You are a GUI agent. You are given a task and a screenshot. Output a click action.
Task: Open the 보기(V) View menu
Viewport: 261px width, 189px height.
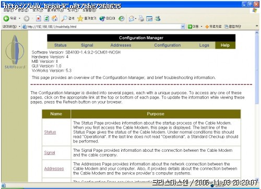coord(38,10)
